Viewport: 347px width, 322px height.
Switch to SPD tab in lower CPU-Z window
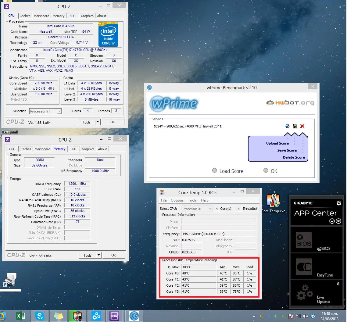[73, 149]
